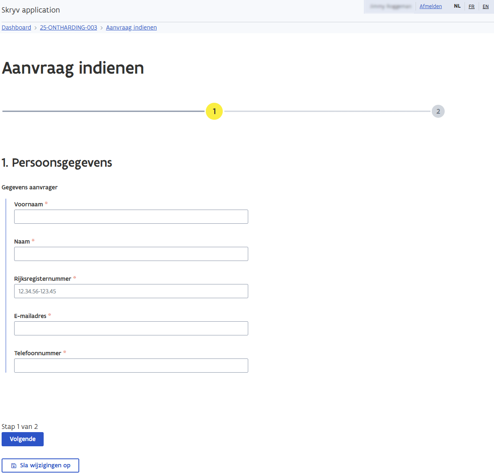The image size is (494, 475).
Task: Switch the language to EN
Action: [486, 6]
